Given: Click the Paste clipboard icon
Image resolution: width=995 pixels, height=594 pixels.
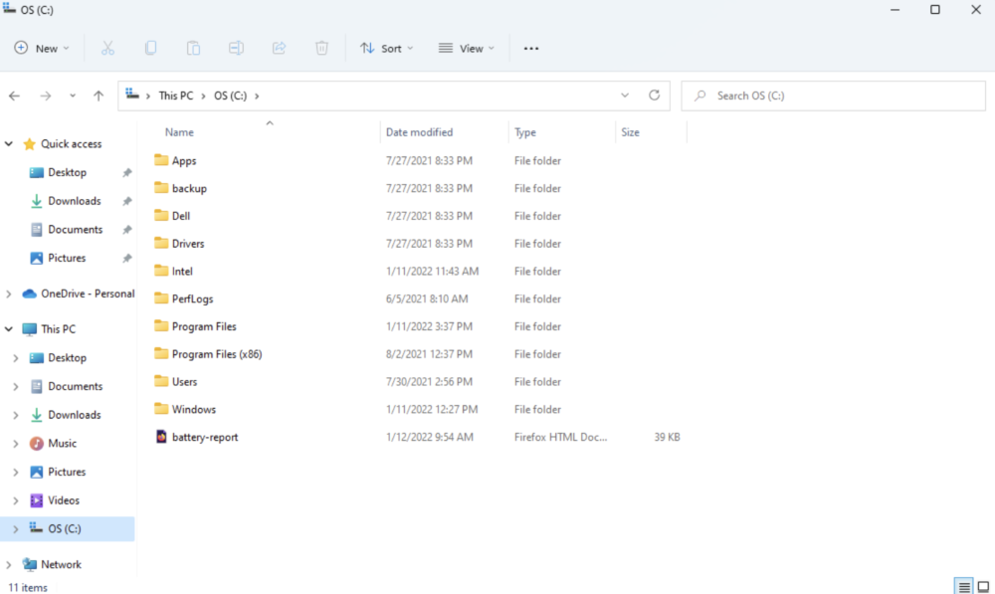Looking at the screenshot, I should (194, 48).
